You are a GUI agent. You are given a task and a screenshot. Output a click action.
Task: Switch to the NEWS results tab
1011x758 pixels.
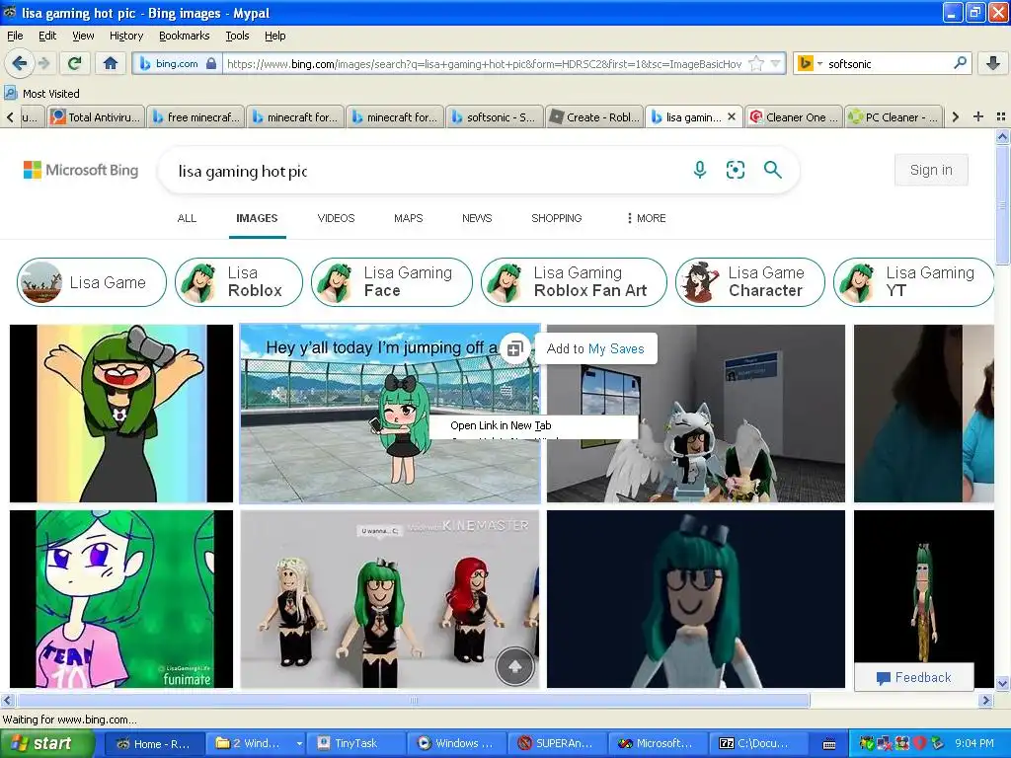pyautogui.click(x=477, y=218)
